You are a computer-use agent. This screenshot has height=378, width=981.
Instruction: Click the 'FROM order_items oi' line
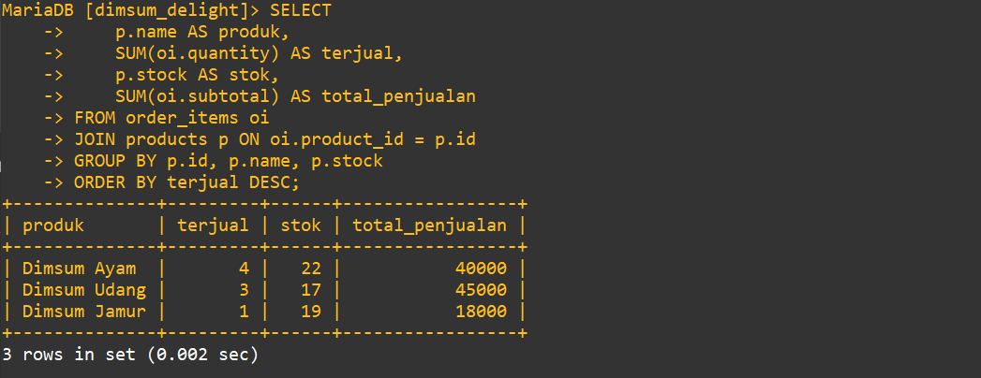(x=171, y=118)
